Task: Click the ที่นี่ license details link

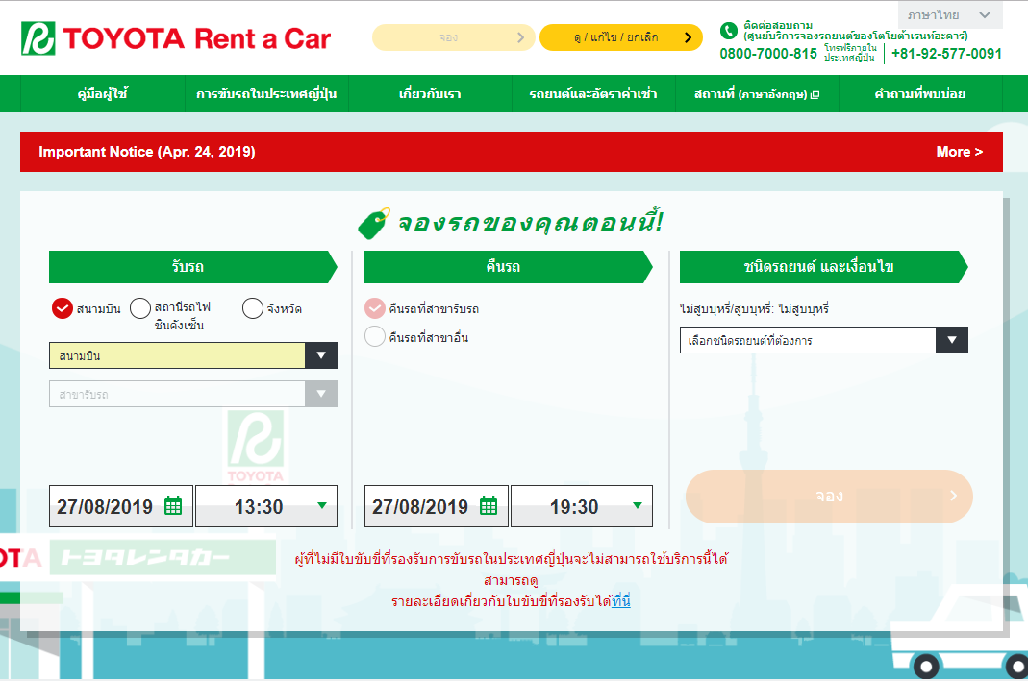Action: 620,601
